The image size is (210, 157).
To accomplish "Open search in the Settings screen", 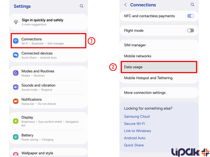I will (x=81, y=6).
